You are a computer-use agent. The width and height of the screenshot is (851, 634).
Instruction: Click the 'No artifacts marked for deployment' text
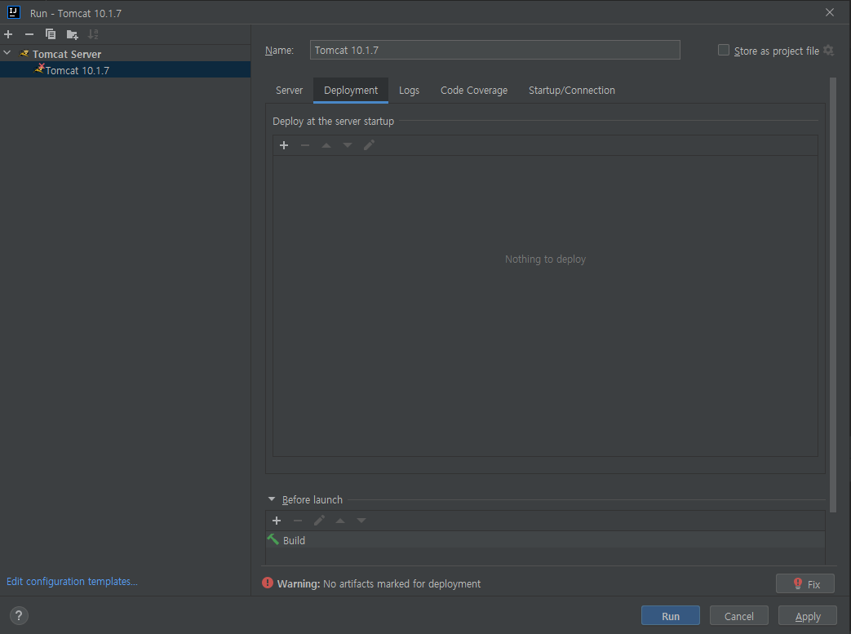click(401, 583)
